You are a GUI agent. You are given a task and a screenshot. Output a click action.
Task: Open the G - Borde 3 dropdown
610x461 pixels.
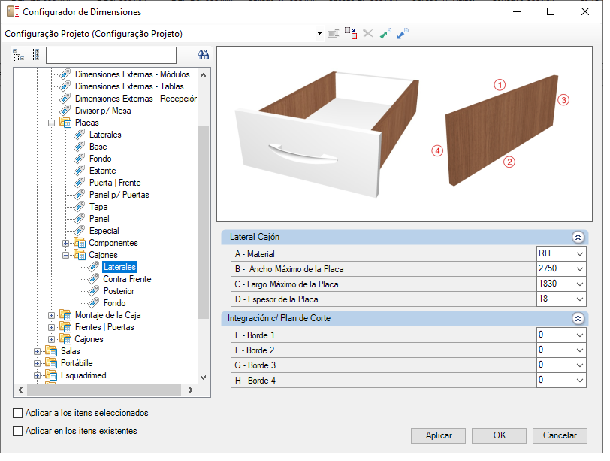pyautogui.click(x=580, y=365)
